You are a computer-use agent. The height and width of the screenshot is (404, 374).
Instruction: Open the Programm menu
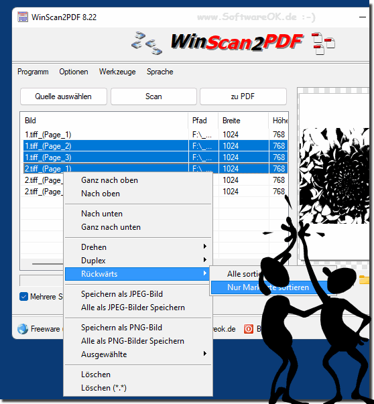click(x=33, y=72)
